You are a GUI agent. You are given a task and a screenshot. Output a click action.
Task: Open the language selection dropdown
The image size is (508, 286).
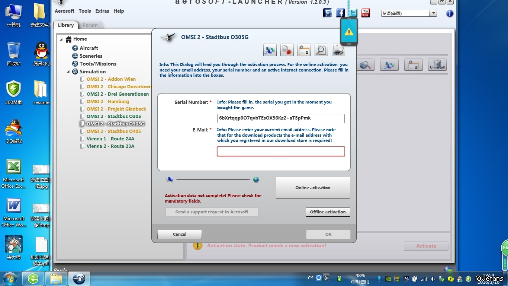[x=433, y=13]
